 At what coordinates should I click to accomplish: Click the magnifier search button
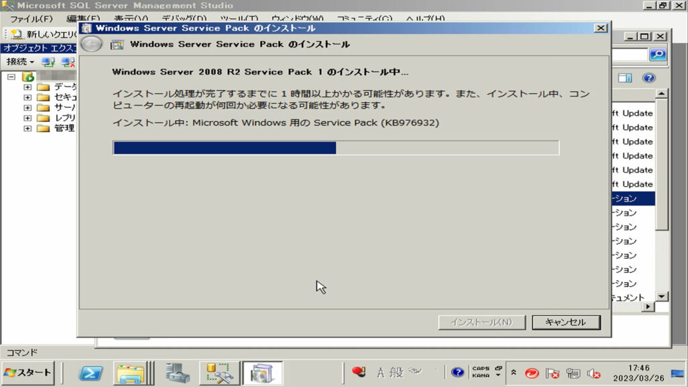tap(657, 55)
